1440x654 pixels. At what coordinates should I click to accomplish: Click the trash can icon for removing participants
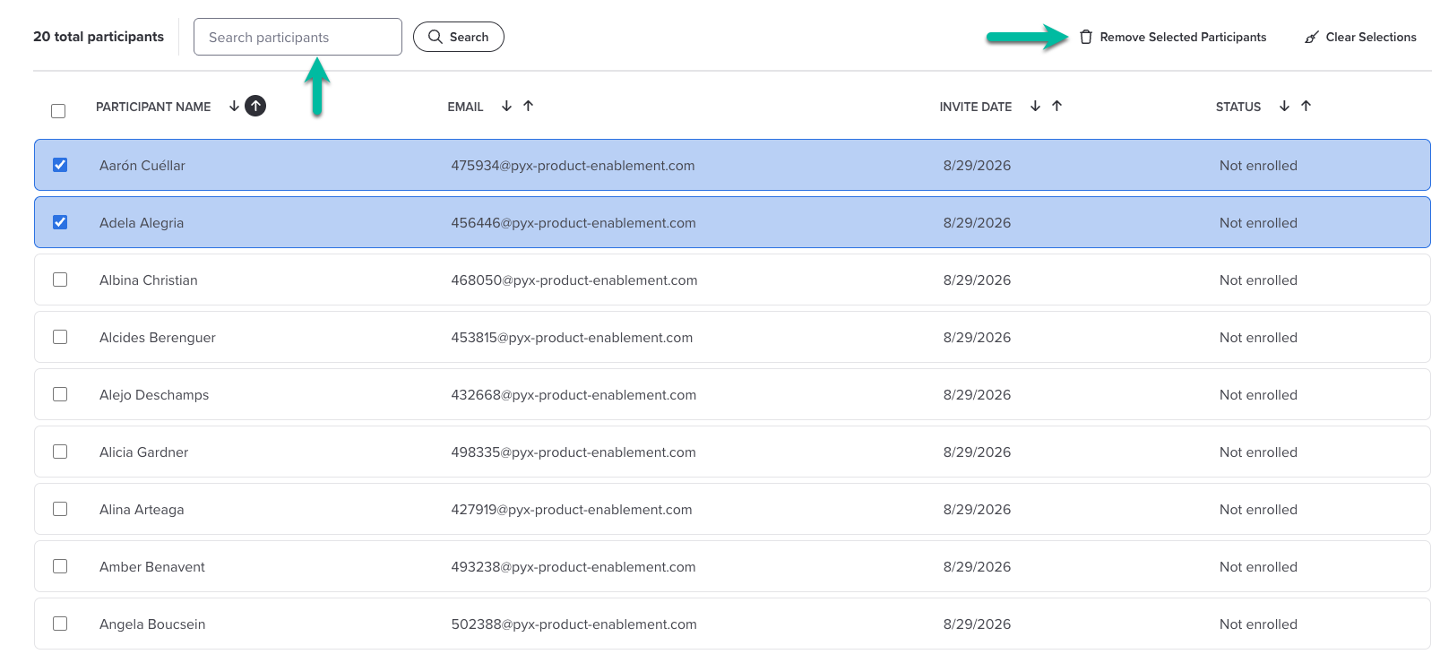pos(1086,37)
